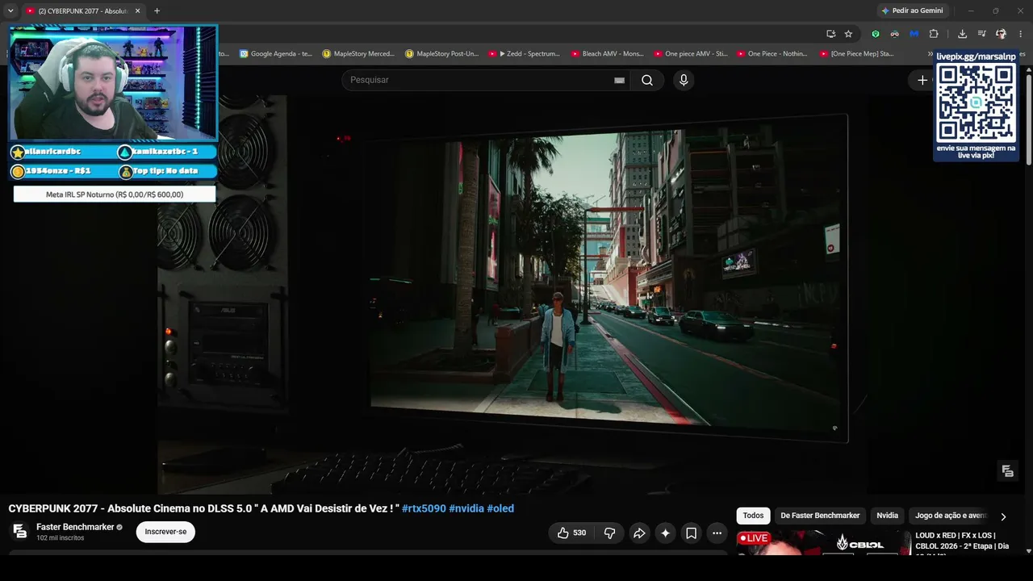Close the CYBERPUNK 2077 browser tab
This screenshot has width=1033, height=581.
click(x=137, y=10)
